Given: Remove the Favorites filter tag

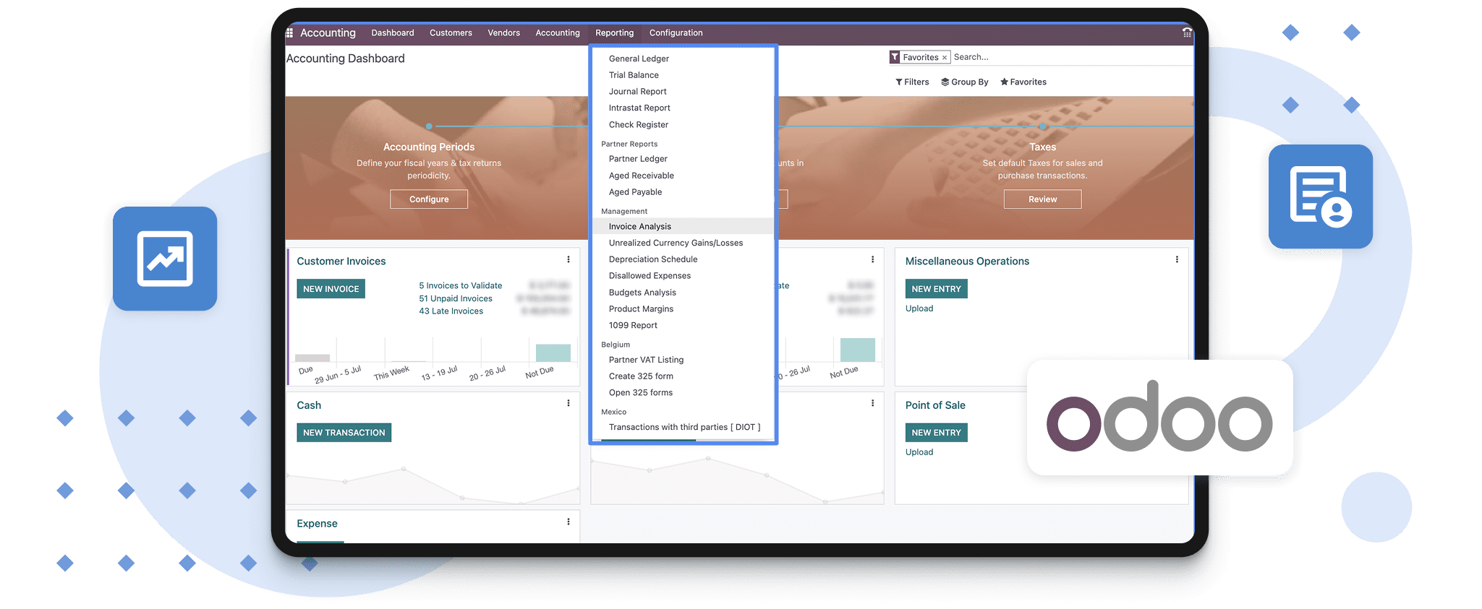Looking at the screenshot, I should 944,58.
